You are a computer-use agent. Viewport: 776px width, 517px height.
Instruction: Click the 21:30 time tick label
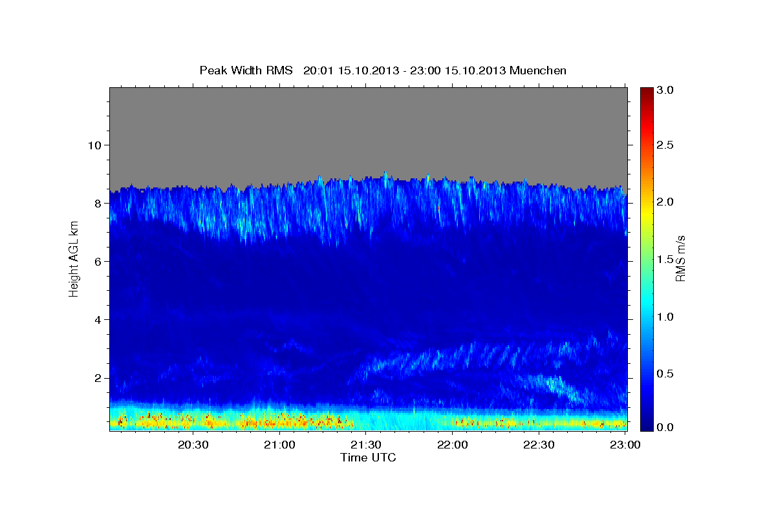click(x=366, y=445)
